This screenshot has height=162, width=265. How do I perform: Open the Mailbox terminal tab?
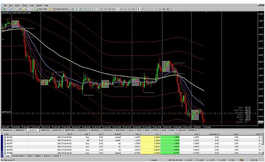(x=38, y=156)
